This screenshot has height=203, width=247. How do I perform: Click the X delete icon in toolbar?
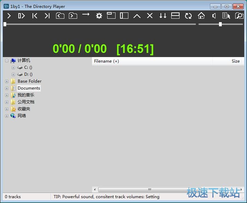click(150, 16)
